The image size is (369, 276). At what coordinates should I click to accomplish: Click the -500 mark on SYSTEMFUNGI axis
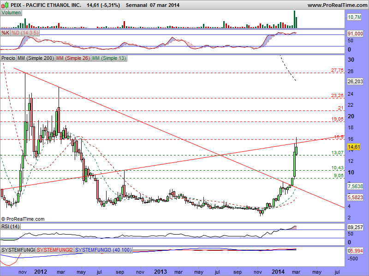point(353,259)
